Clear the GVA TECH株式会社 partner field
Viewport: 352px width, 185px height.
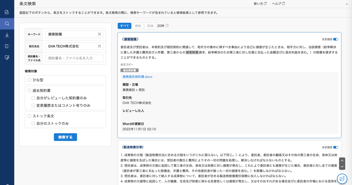click(x=99, y=46)
